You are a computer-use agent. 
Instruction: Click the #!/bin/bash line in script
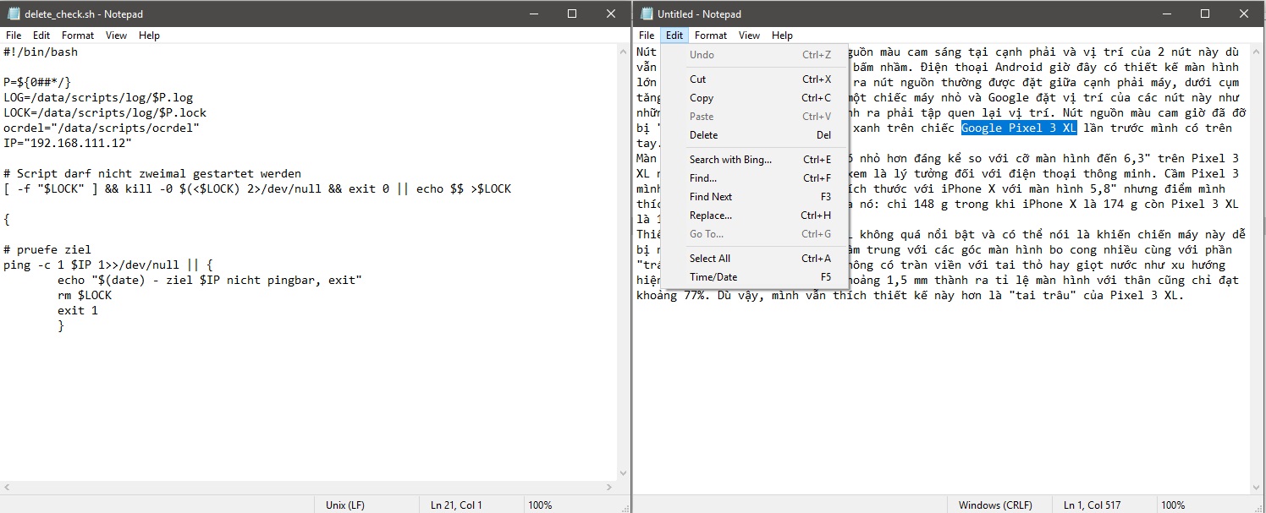point(41,52)
